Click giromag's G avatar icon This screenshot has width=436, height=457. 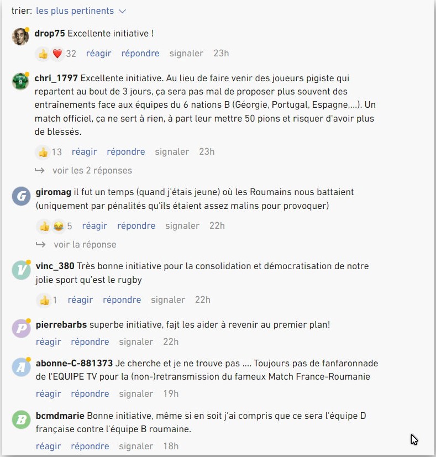click(20, 195)
